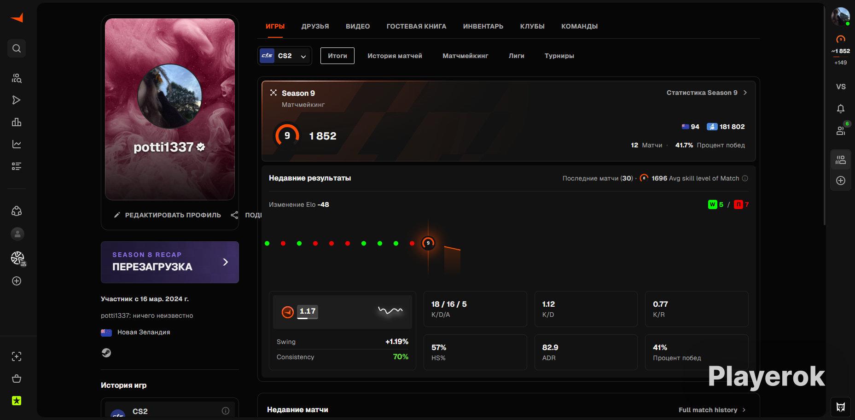Click РЕДАКТИРОВАТЬ ПРОФИЛЬ button
Image resolution: width=855 pixels, height=420 pixels.
(x=168, y=215)
